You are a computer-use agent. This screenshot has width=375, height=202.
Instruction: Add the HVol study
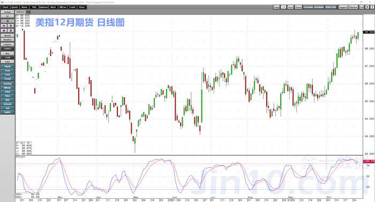click(7, 92)
